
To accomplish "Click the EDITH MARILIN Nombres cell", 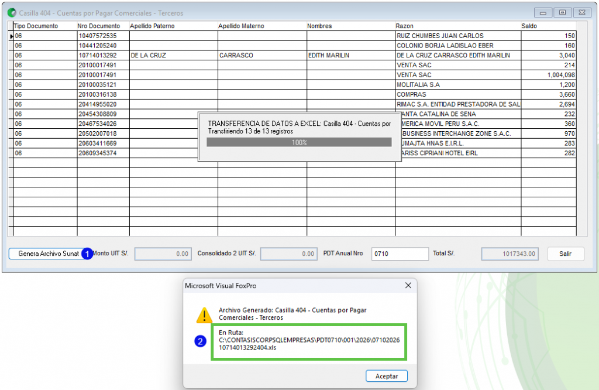I will 351,56.
